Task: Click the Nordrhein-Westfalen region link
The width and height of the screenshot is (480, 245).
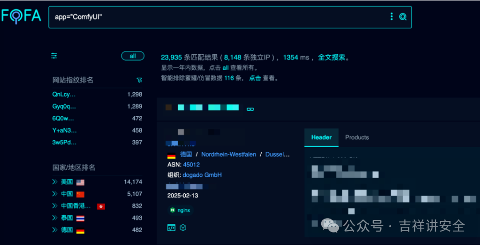Action: tap(228, 154)
